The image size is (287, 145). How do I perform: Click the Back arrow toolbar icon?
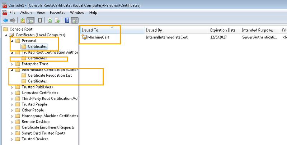(5, 20)
